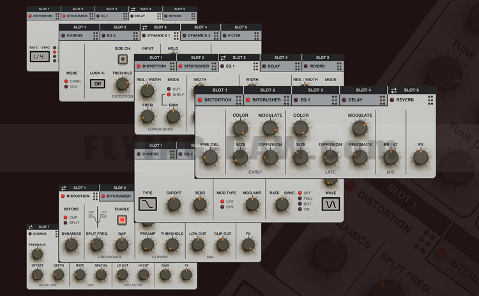Click swap-arrows icon on Reverb panel's Slot 5

click(394, 91)
